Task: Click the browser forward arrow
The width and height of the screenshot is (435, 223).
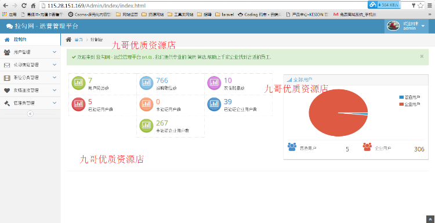Action: click(14, 6)
